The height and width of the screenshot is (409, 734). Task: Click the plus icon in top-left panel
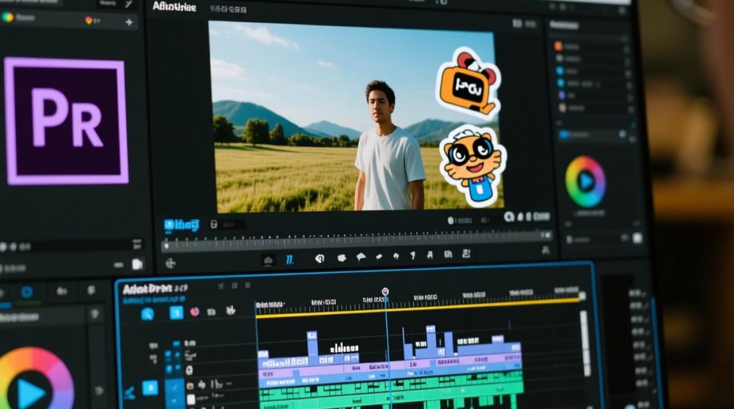coord(129,22)
